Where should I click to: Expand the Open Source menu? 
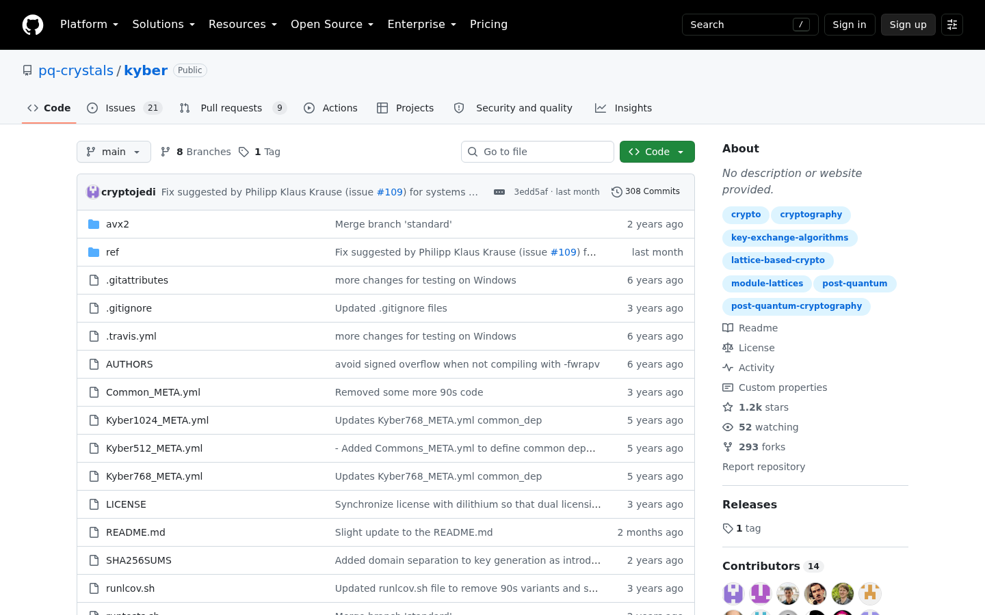[x=332, y=25]
